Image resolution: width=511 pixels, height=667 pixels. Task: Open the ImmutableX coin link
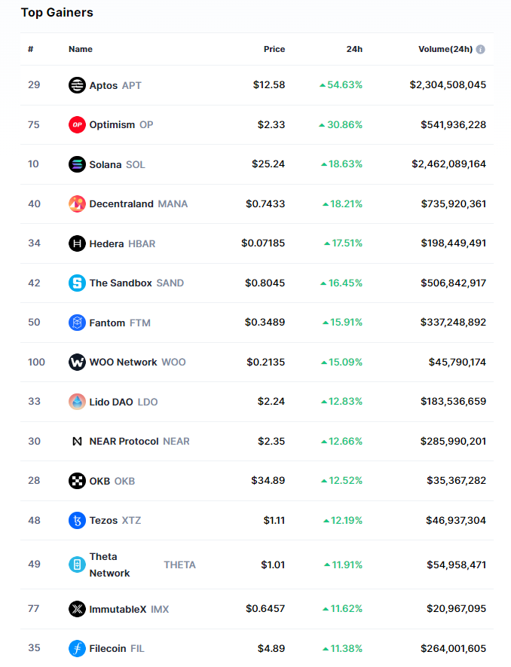pos(118,608)
